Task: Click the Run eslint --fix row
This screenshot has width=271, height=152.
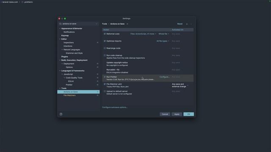Action: (x=148, y=71)
